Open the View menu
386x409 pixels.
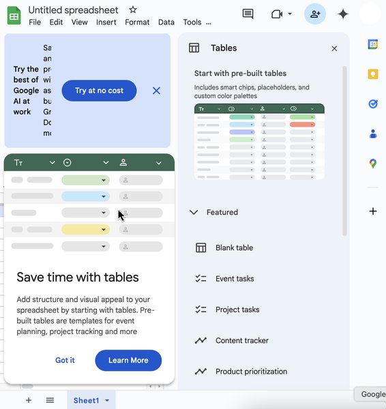pos(79,22)
